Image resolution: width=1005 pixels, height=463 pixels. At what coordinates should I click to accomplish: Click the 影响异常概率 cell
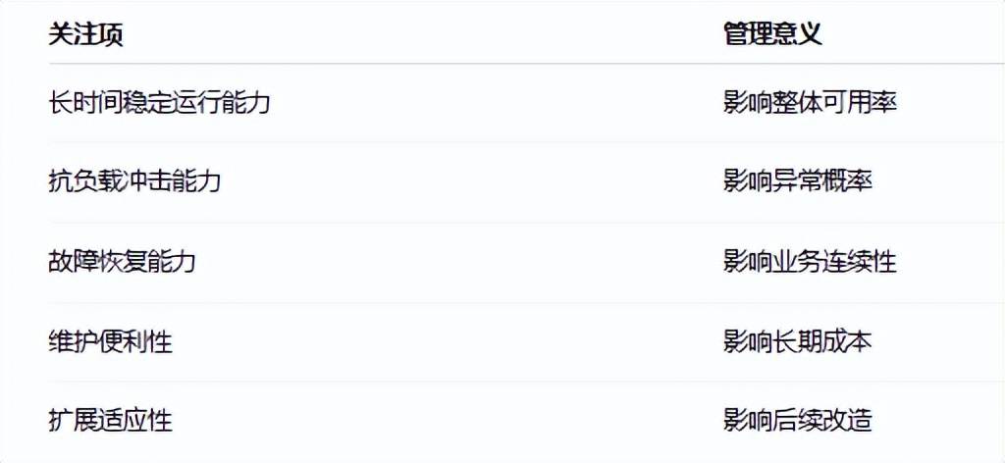coord(797,181)
